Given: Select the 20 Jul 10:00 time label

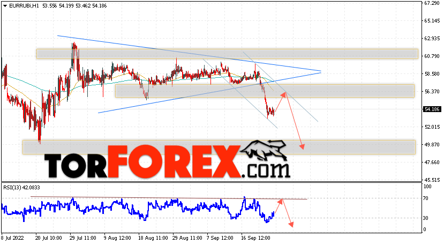Looking at the screenshot, I should [48, 238].
